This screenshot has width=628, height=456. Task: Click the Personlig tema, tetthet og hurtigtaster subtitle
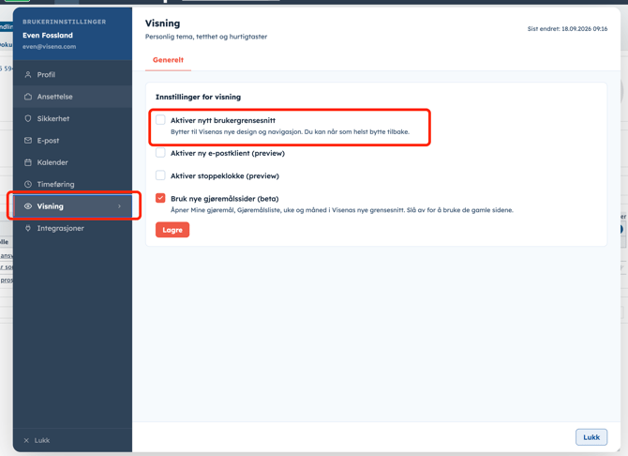point(206,37)
